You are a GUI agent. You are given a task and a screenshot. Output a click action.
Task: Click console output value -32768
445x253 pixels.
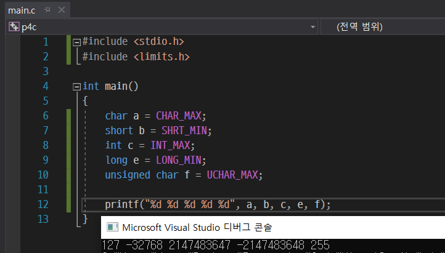[144, 245]
